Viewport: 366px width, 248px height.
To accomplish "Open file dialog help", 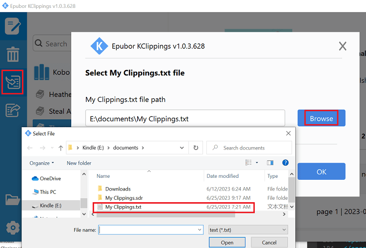I will click(285, 163).
